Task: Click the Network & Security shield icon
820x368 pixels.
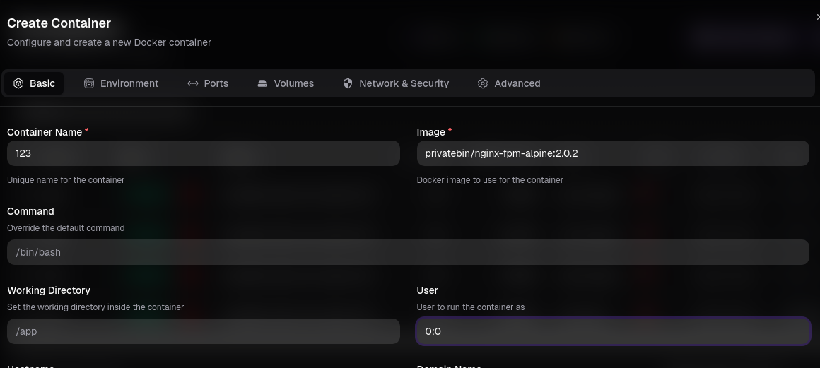Action: [348, 83]
